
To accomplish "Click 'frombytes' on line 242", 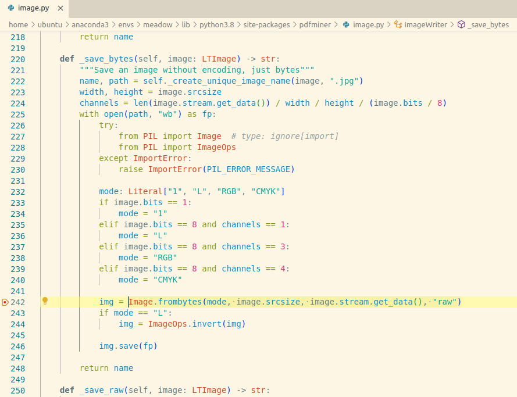I will click(180, 302).
